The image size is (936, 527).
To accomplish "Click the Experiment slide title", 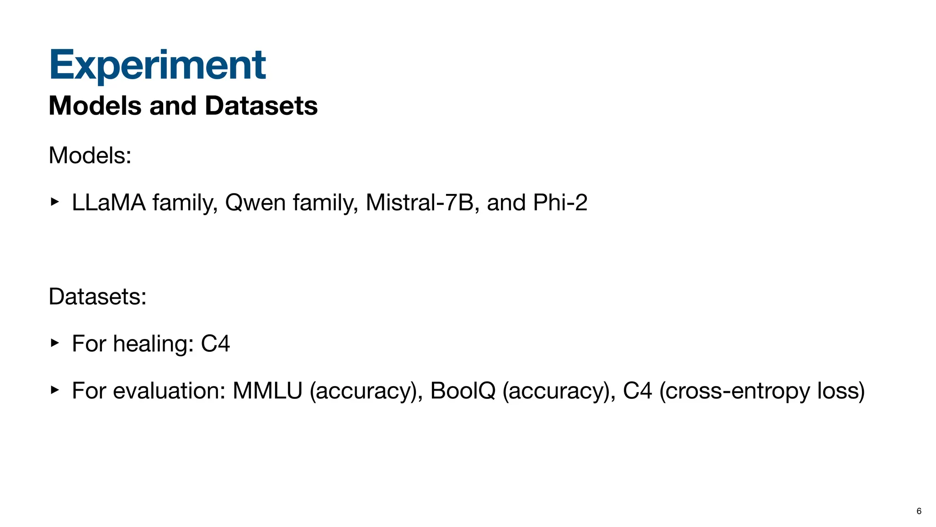I will (x=157, y=65).
